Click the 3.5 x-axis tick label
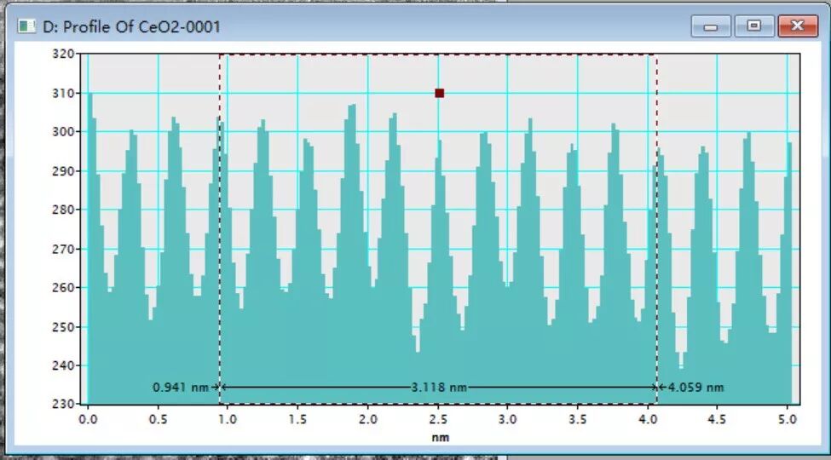 (x=578, y=420)
